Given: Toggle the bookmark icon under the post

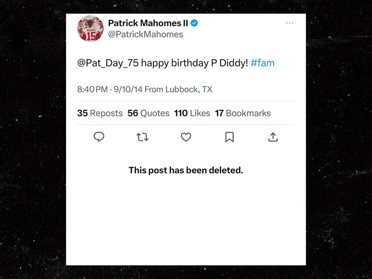Looking at the screenshot, I should pos(229,137).
